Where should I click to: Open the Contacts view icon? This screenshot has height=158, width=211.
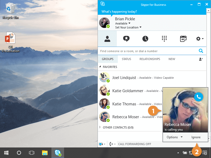tap(107, 39)
